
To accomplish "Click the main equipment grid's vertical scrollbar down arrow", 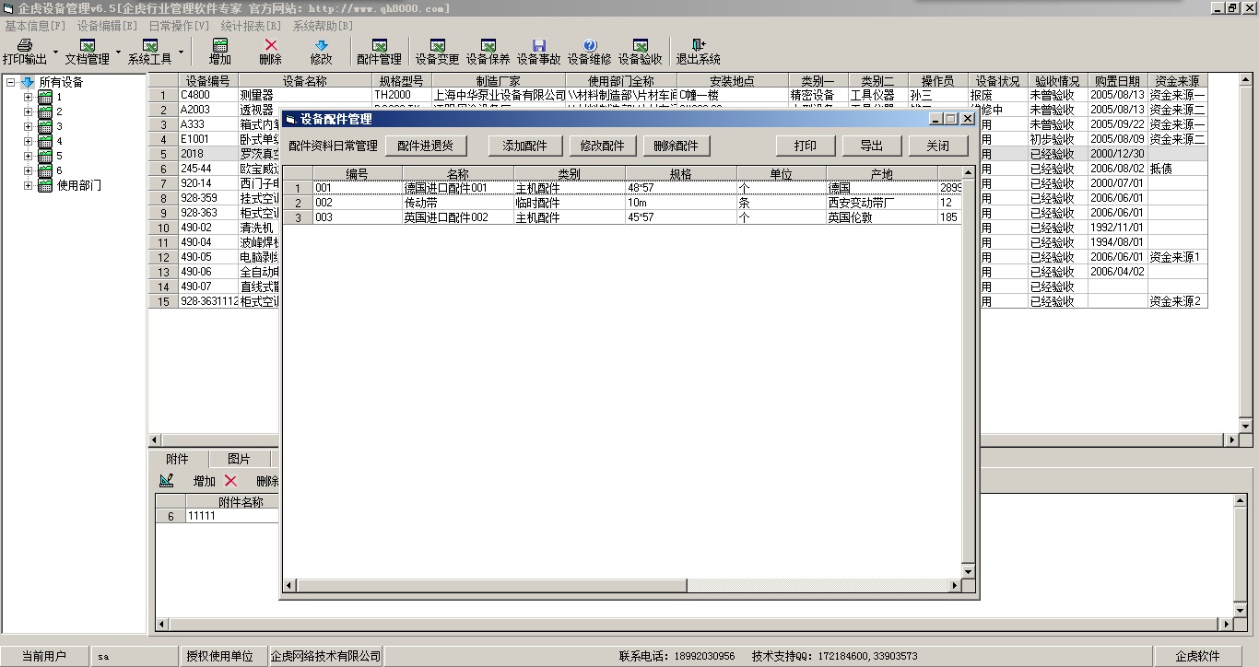I will point(1246,425).
